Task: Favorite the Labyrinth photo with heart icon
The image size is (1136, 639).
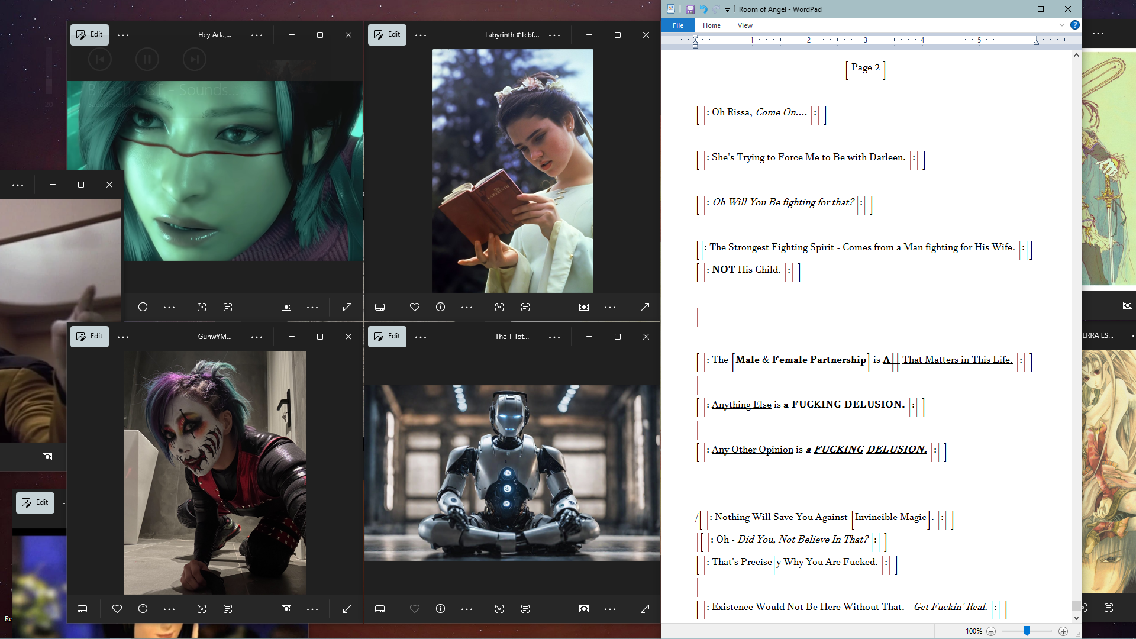Action: coord(414,307)
